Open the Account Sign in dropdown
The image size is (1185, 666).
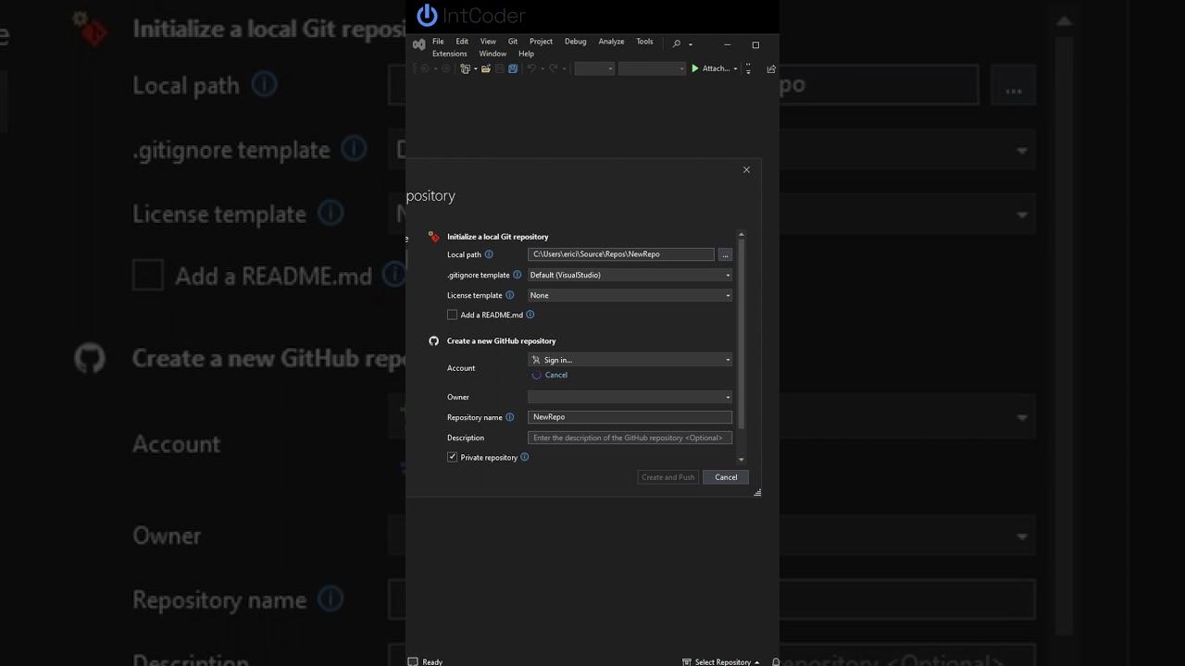630,360
